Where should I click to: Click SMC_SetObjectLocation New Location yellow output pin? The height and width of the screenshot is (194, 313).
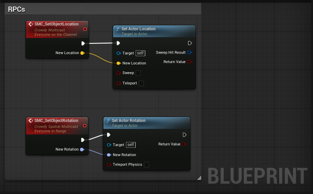pyautogui.click(x=82, y=53)
